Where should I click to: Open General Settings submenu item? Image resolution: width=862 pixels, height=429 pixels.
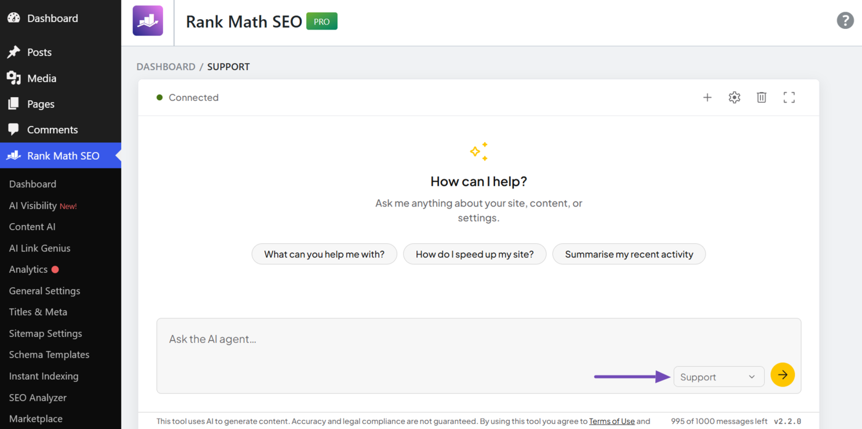(x=44, y=291)
